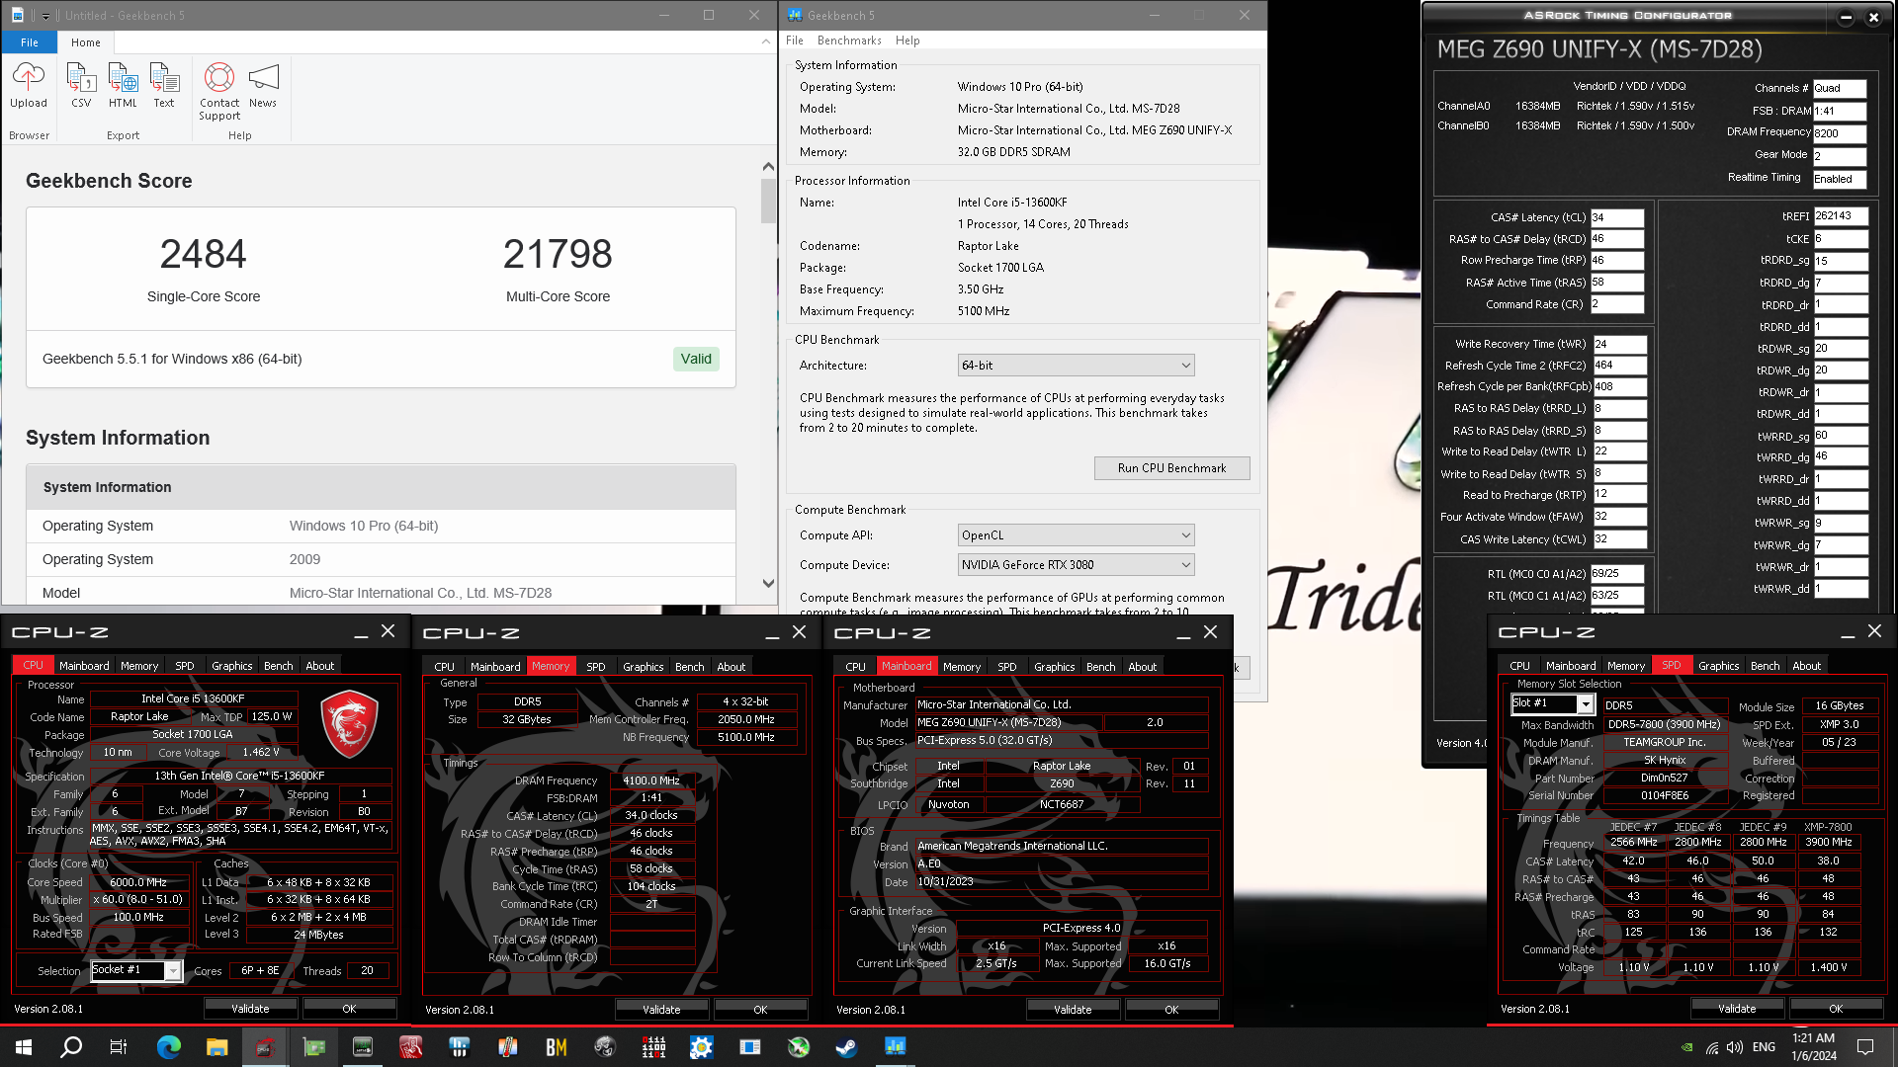Click the Command Rate (CR) field in Timing Configurator
Viewport: 1898px width, 1067px height.
tap(1616, 304)
